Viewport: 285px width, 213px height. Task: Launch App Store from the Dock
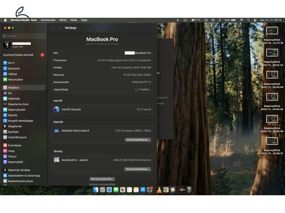click(x=143, y=189)
